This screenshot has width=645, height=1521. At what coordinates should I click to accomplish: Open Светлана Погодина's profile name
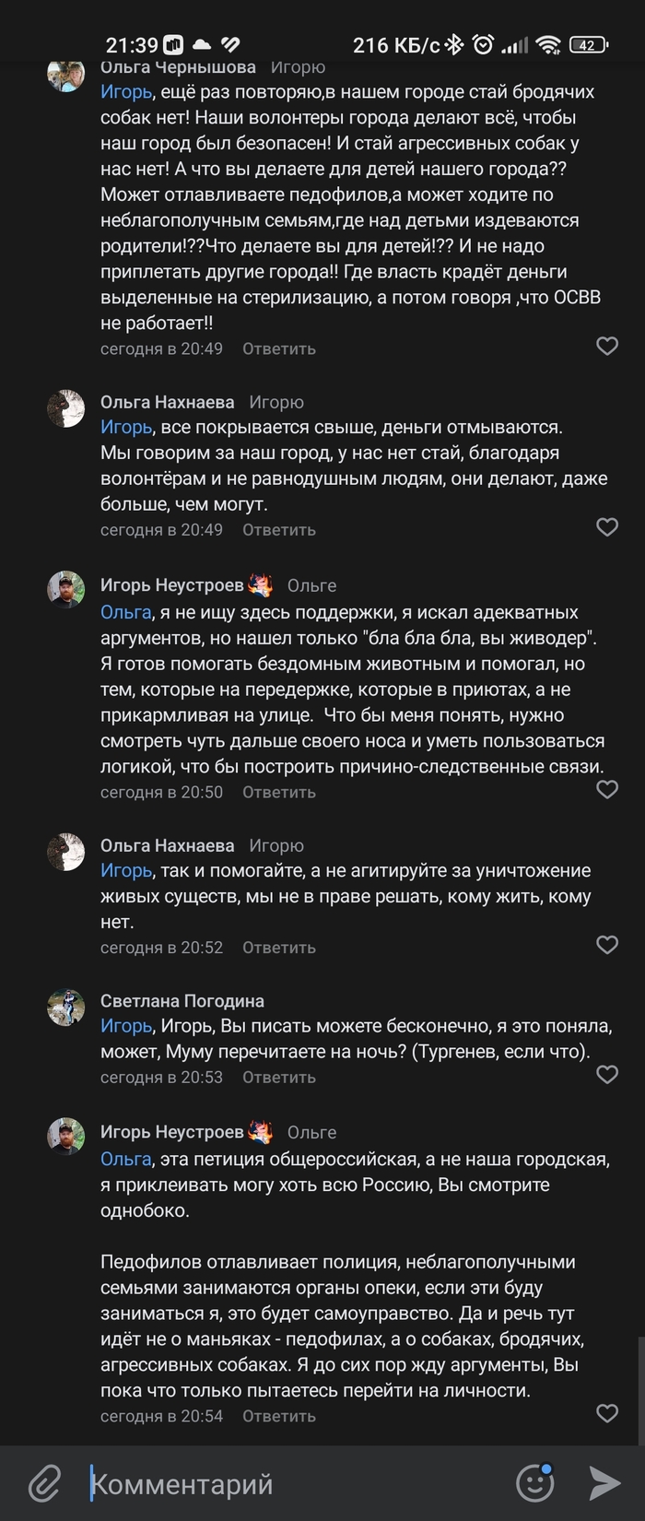pyautogui.click(x=182, y=1001)
